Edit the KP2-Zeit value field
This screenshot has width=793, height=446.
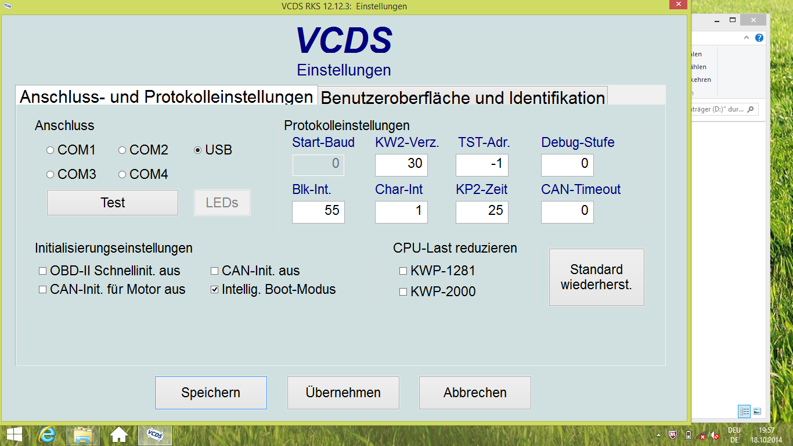[x=482, y=212]
